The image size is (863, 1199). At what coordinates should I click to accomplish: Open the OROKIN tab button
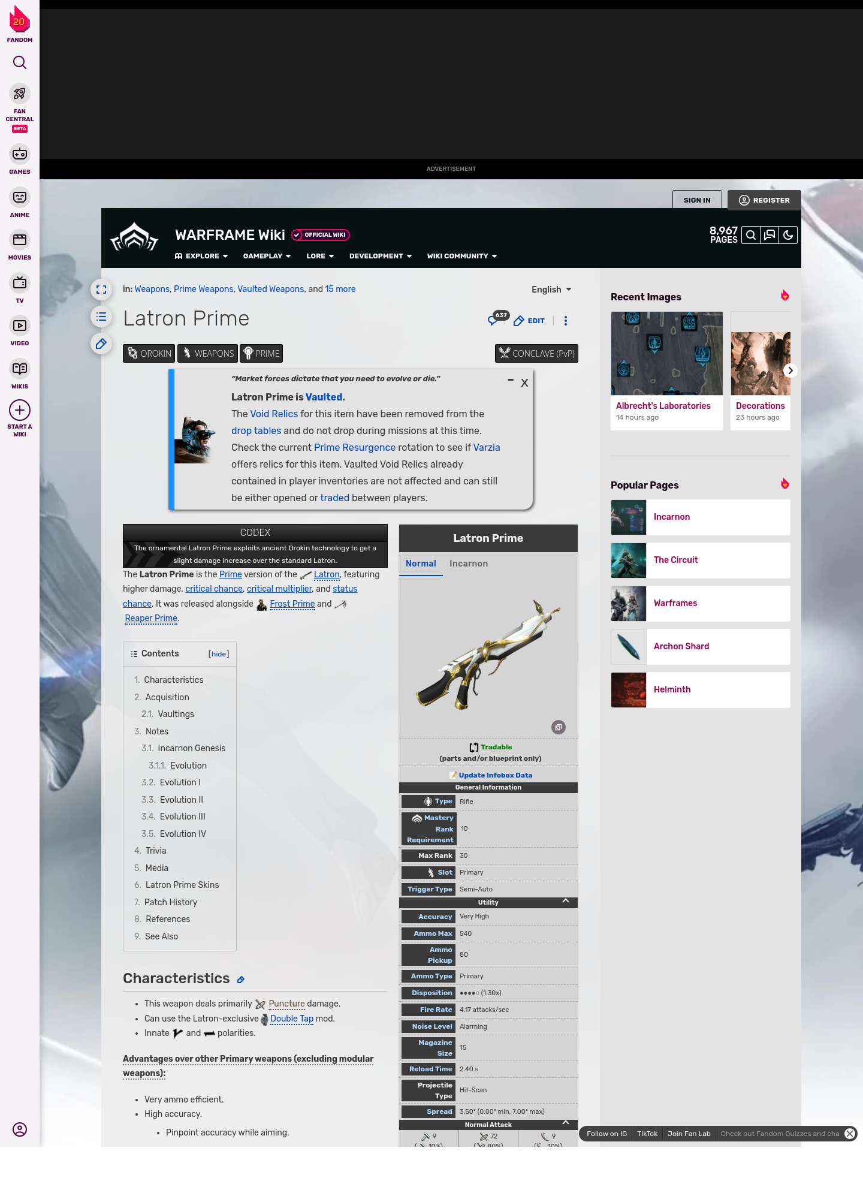pos(149,353)
